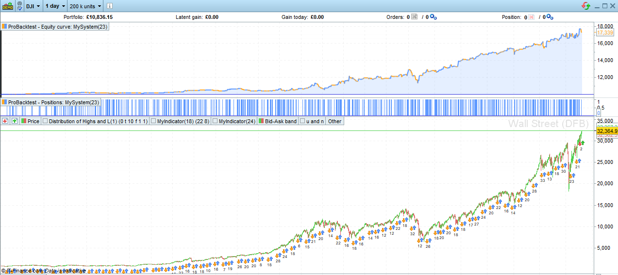
Task: Select the Price indicator tab
Action: tap(30, 121)
